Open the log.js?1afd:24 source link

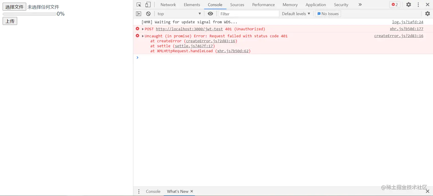tap(408, 22)
